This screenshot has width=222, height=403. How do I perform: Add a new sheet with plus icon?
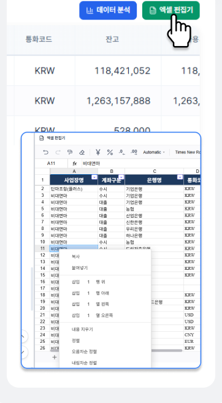tap(54, 357)
